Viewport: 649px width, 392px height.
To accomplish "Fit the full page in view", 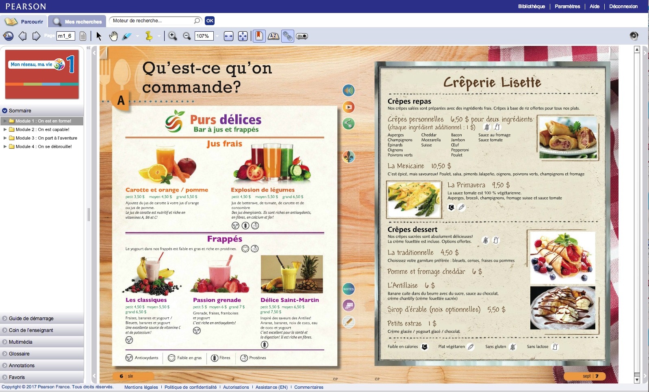I will pos(243,36).
